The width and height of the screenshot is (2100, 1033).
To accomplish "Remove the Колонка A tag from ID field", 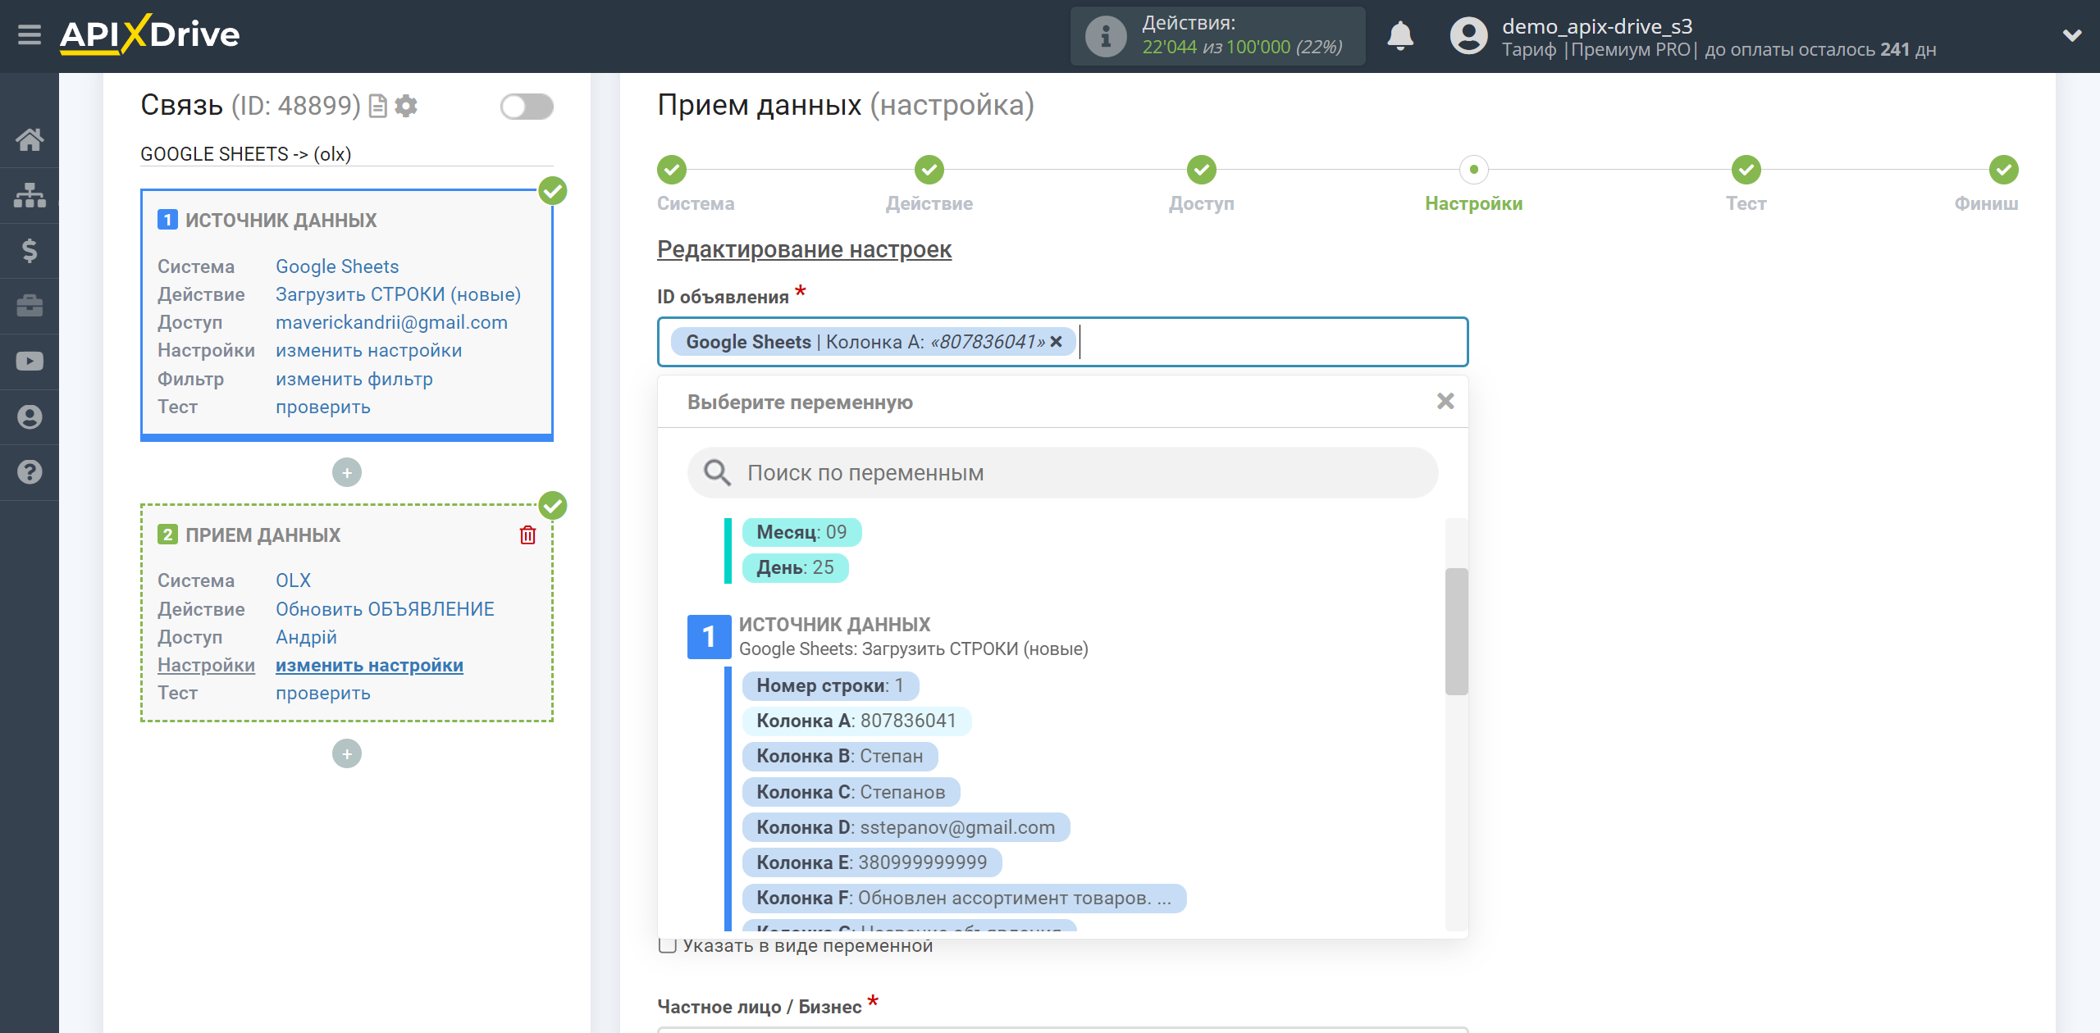I will [1057, 342].
